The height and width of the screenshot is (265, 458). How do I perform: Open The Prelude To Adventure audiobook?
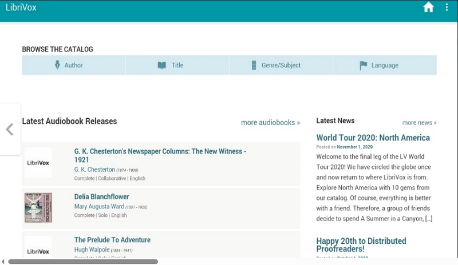click(112, 240)
